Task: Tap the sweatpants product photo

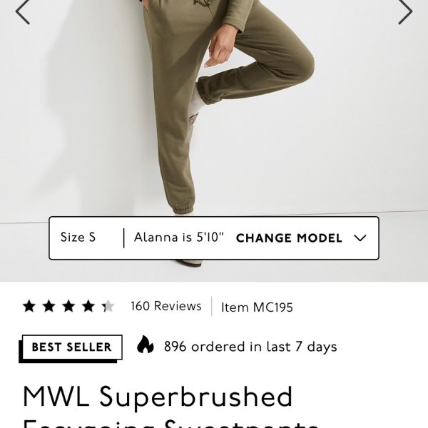Action: tap(214, 109)
